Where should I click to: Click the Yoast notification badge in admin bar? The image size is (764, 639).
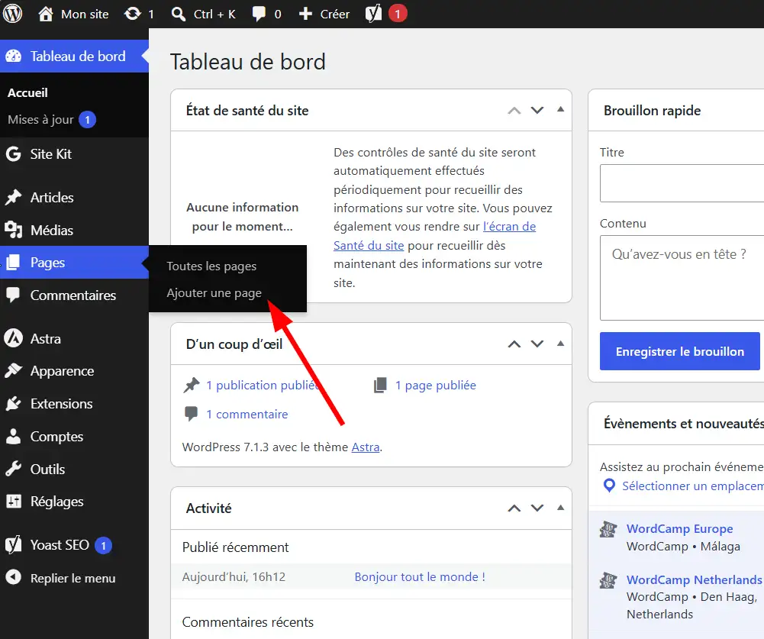(398, 14)
